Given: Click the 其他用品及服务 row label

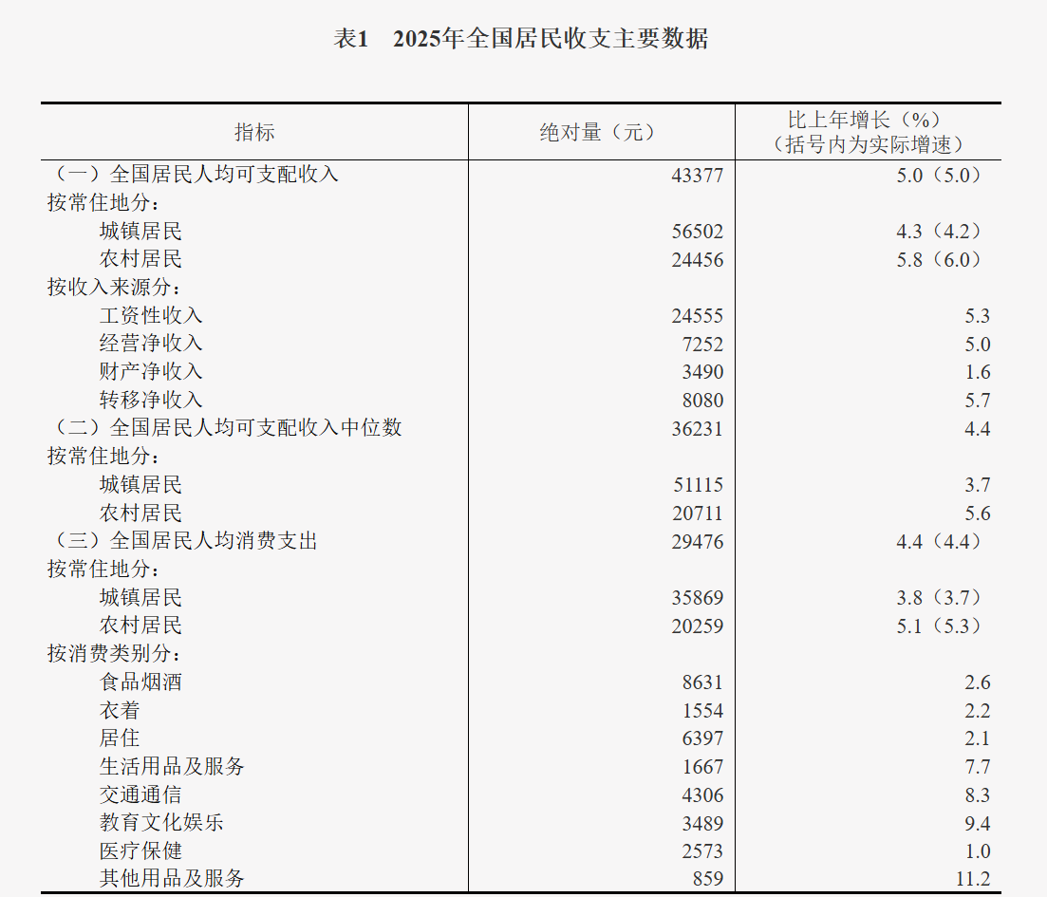Looking at the screenshot, I should click(172, 878).
